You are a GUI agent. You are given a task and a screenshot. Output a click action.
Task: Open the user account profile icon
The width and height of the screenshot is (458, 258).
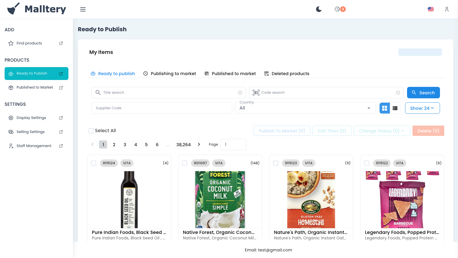click(x=447, y=9)
